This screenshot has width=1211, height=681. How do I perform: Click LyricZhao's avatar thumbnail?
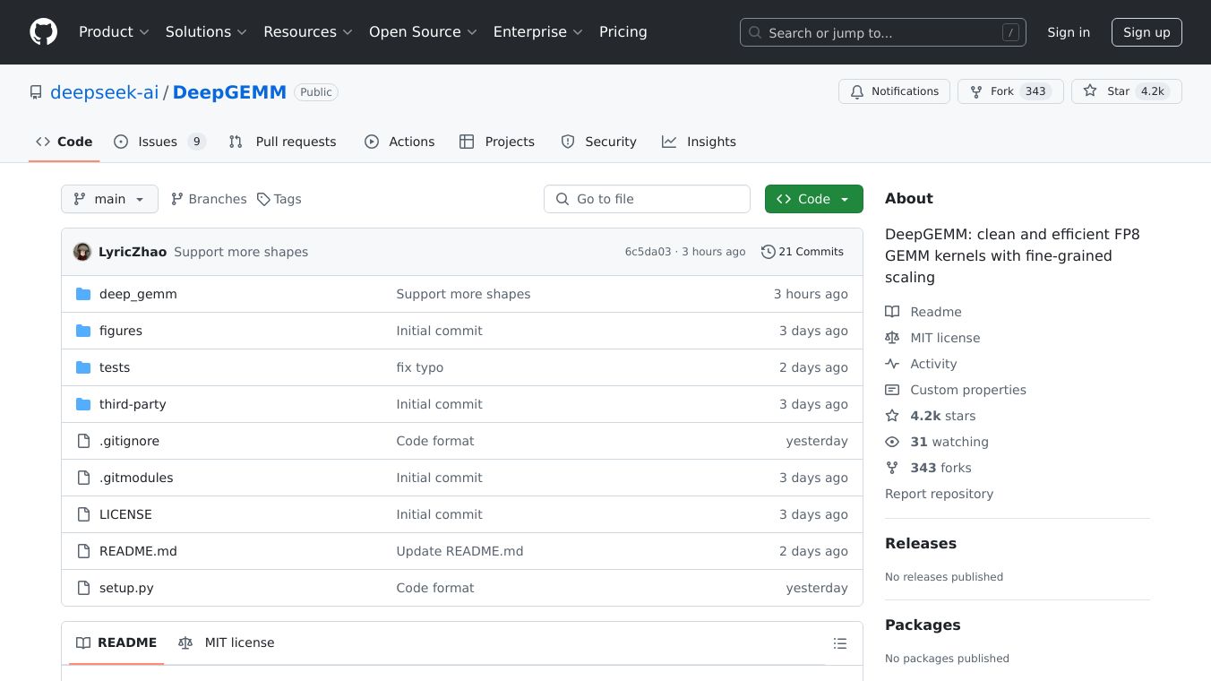click(x=82, y=252)
